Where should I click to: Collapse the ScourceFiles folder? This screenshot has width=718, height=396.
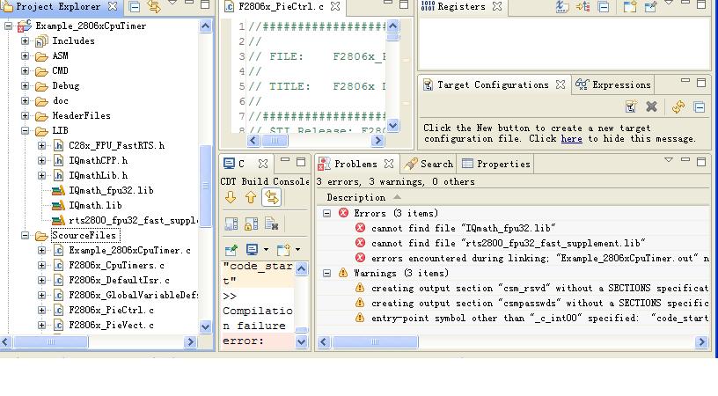26,236
